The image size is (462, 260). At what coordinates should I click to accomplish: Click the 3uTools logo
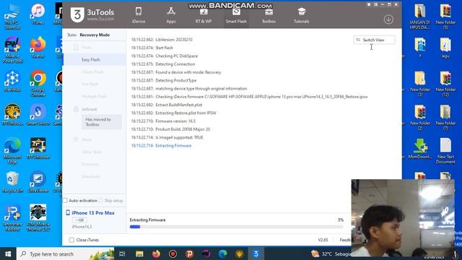tap(92, 14)
